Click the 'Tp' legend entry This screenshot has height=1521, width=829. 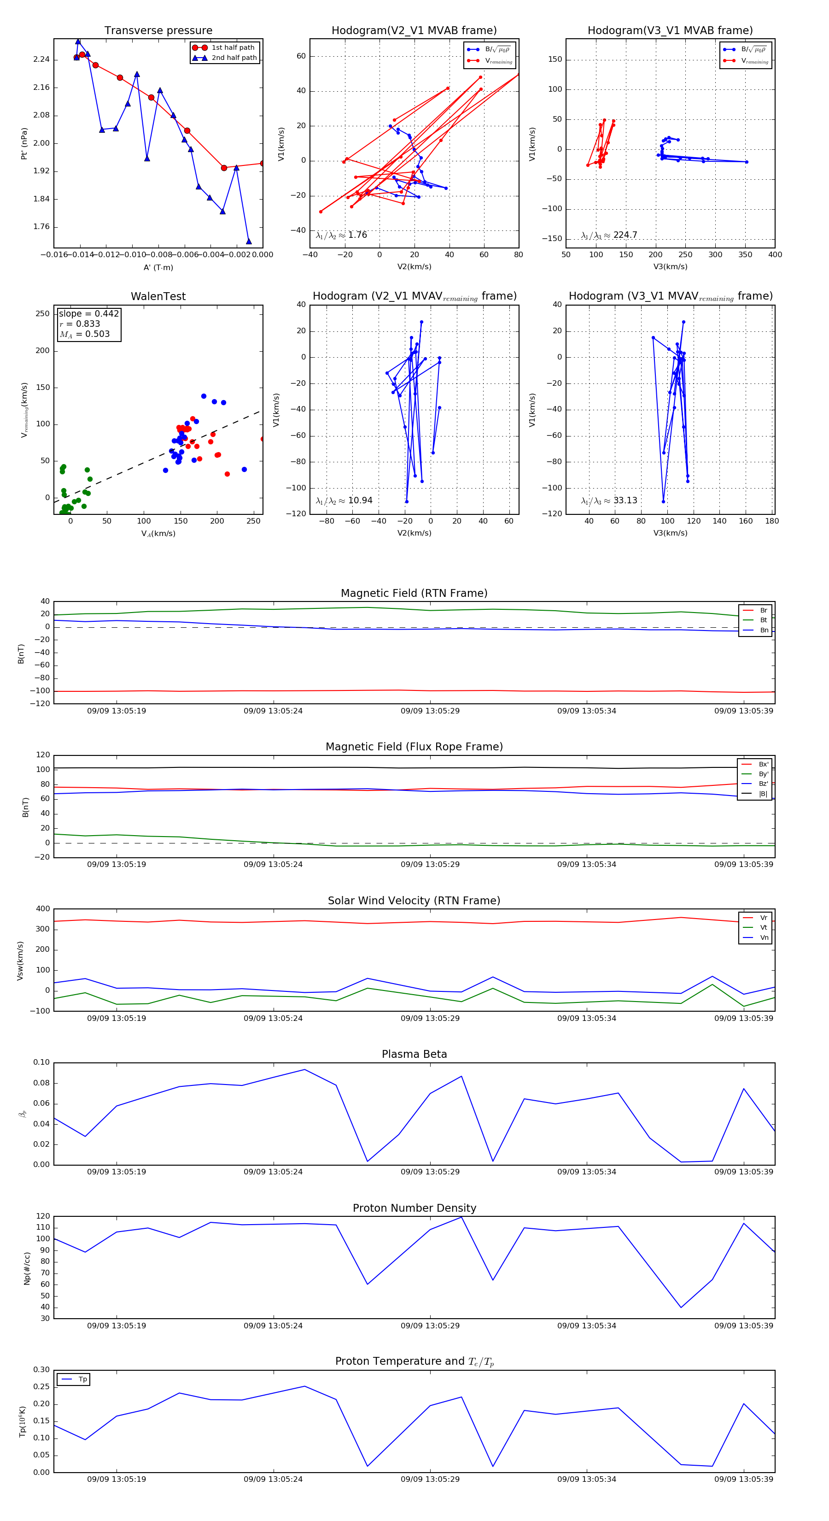coord(74,1380)
